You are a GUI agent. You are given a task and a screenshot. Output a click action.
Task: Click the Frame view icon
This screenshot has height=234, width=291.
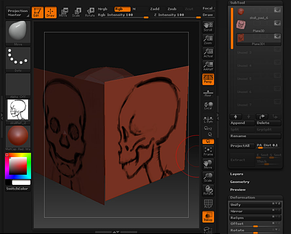[208, 151]
